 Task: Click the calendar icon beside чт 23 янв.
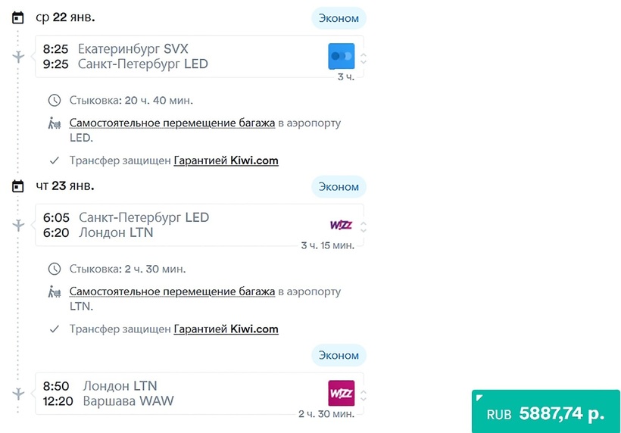click(18, 186)
